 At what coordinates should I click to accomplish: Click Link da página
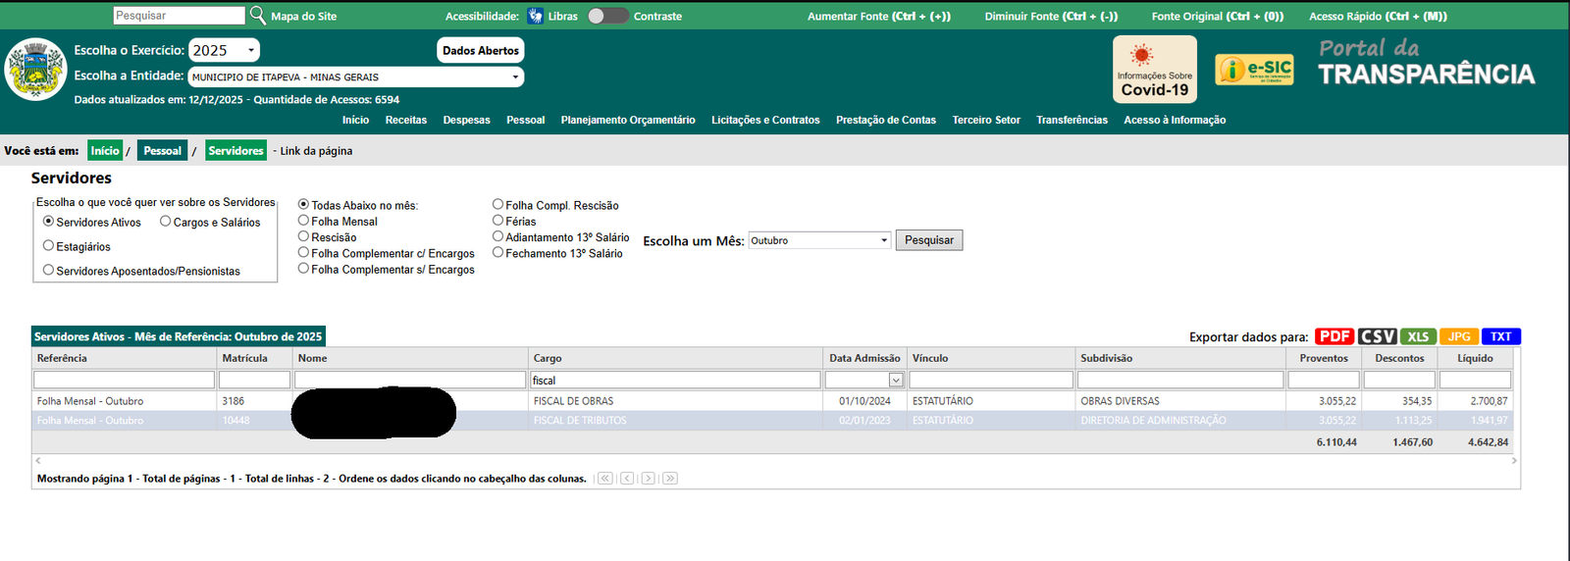[x=316, y=151]
